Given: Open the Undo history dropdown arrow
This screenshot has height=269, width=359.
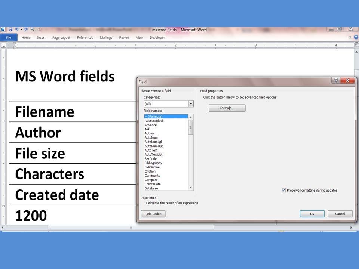Looking at the screenshot, I should [21, 30].
